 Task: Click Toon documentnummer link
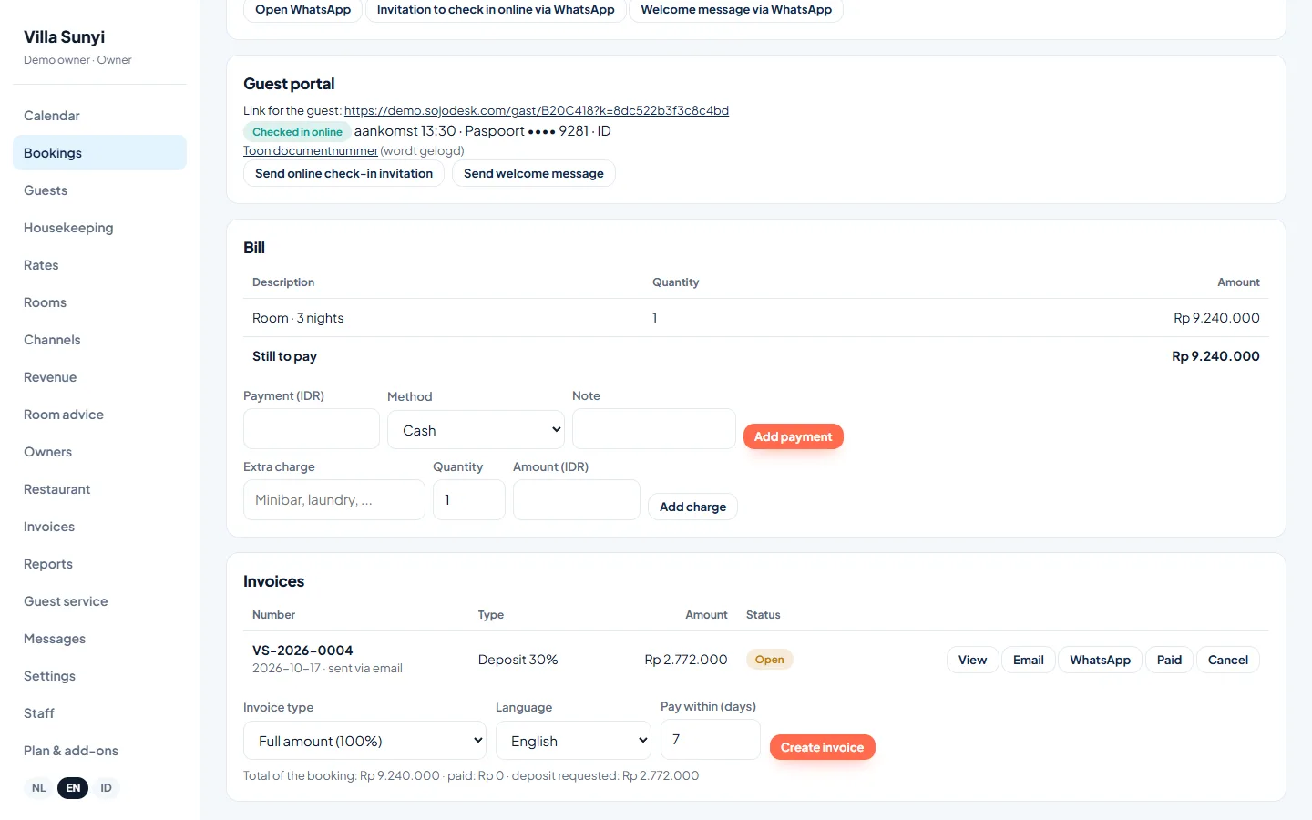(x=311, y=151)
